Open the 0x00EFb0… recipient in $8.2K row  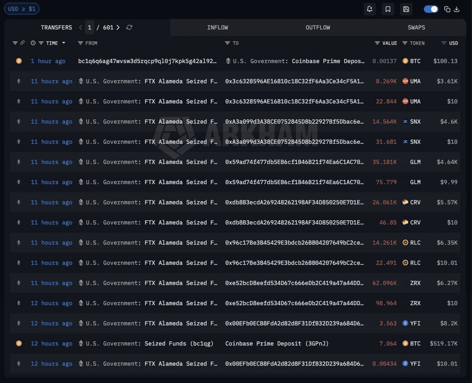pos(295,323)
